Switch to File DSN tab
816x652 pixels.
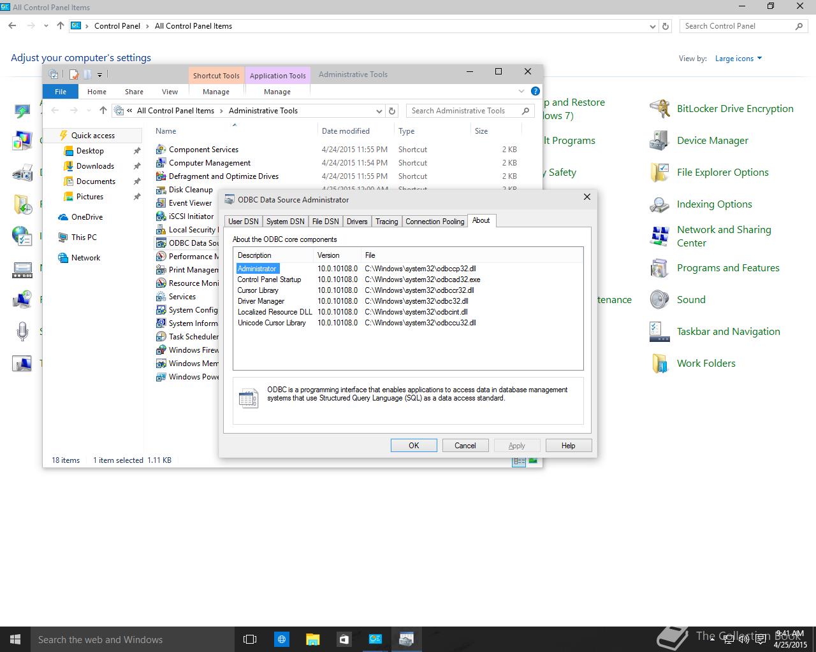coord(325,222)
